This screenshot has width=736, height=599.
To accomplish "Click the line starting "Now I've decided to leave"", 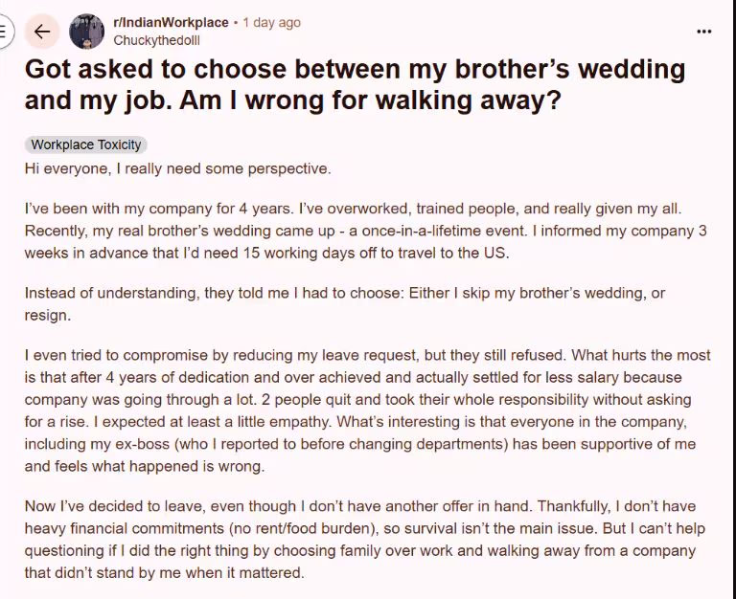I will coord(359,505).
